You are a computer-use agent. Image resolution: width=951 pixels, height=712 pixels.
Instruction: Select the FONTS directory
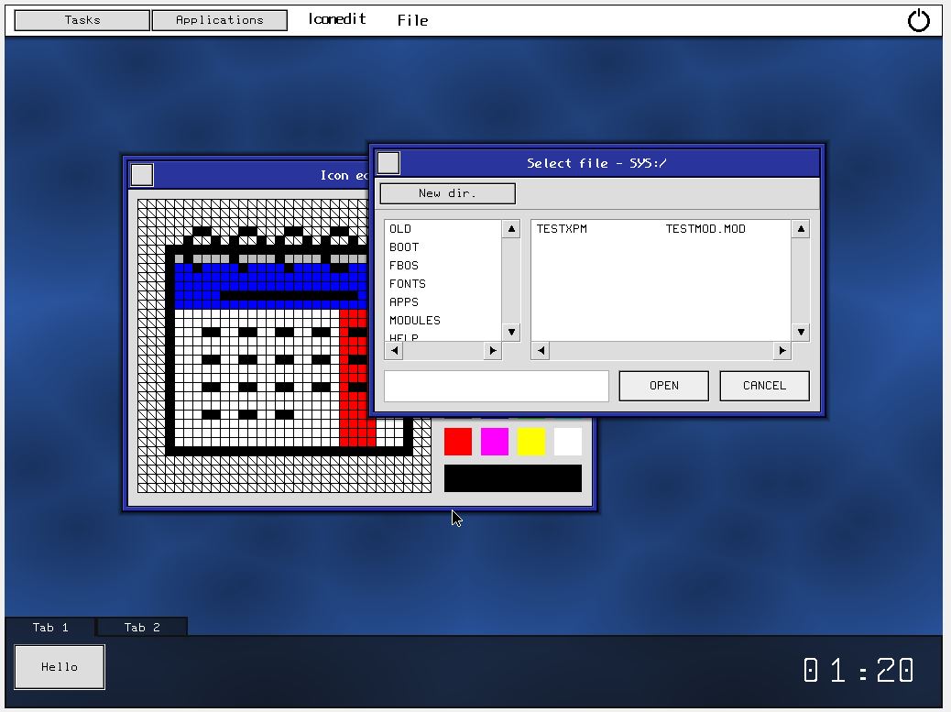pos(408,283)
